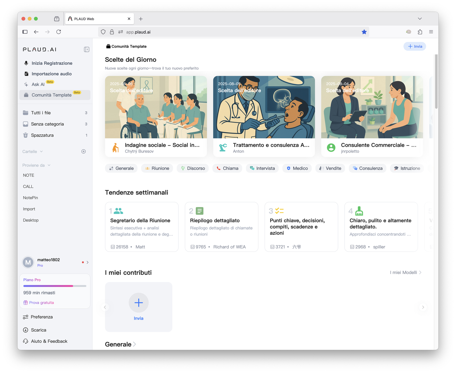The image size is (456, 373).
Task: Open Comunità Template in sidebar
Action: [55, 95]
